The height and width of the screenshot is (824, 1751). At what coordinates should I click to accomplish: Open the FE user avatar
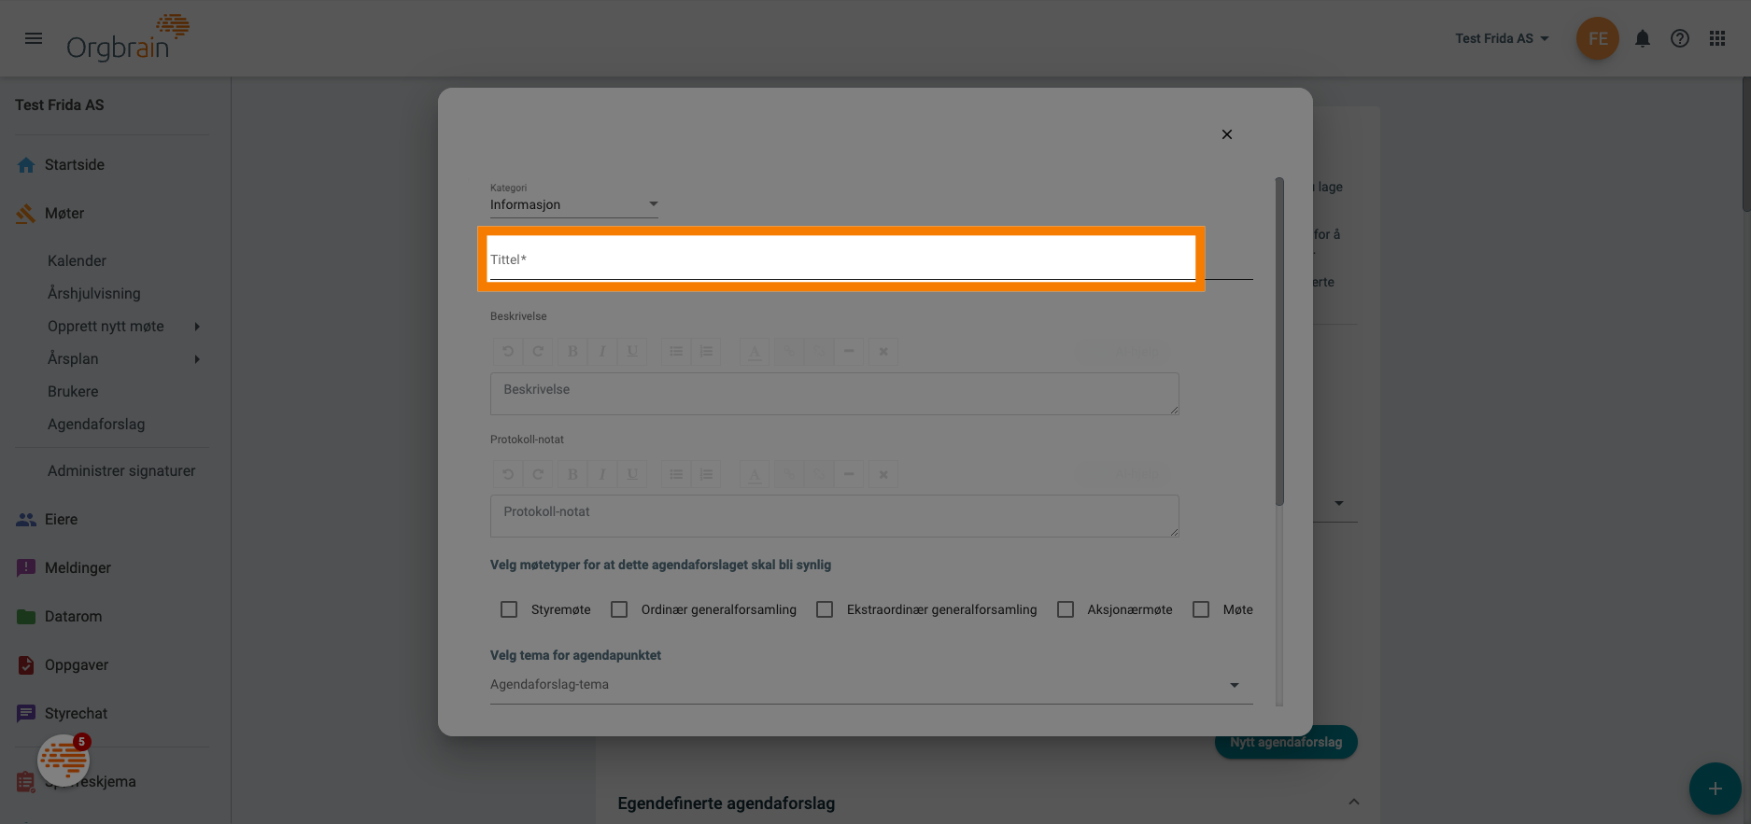[x=1598, y=38]
